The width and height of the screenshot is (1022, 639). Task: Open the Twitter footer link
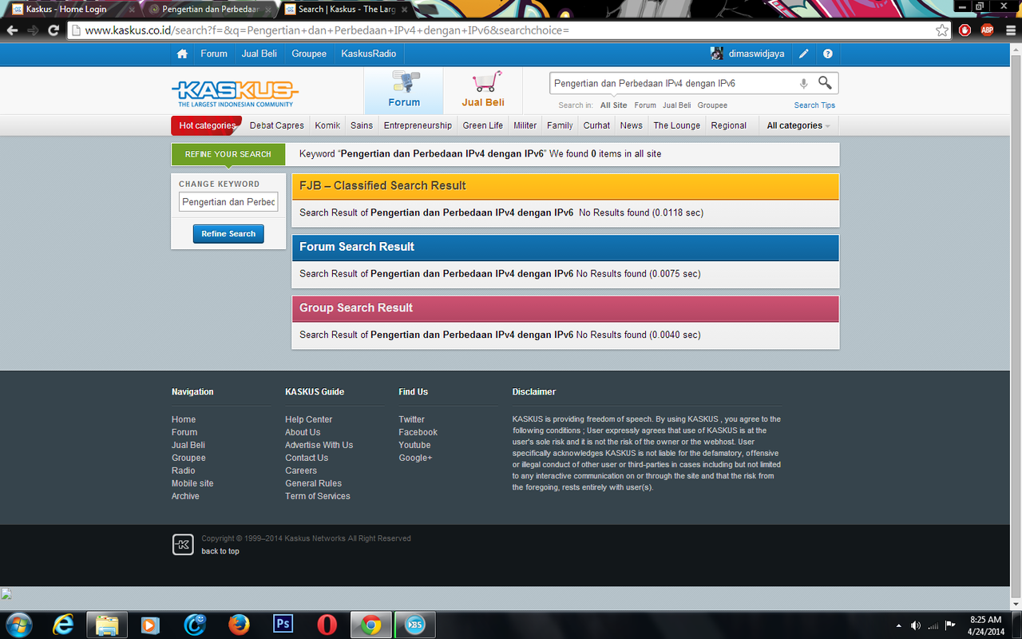coord(411,419)
